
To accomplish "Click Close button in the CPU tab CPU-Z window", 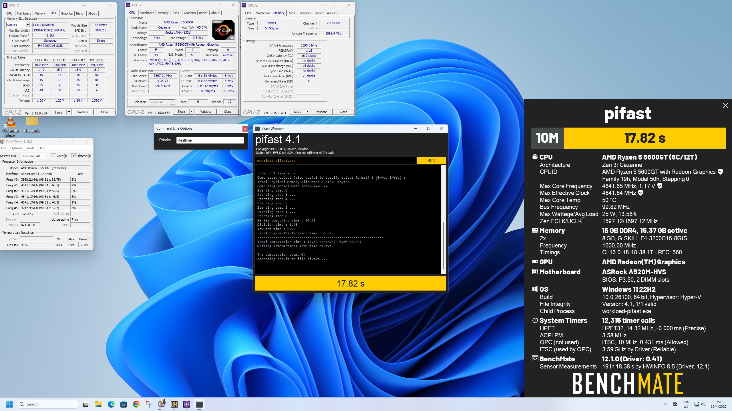I will 228,112.
